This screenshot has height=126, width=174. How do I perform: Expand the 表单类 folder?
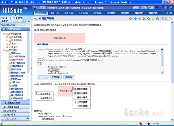(7, 44)
